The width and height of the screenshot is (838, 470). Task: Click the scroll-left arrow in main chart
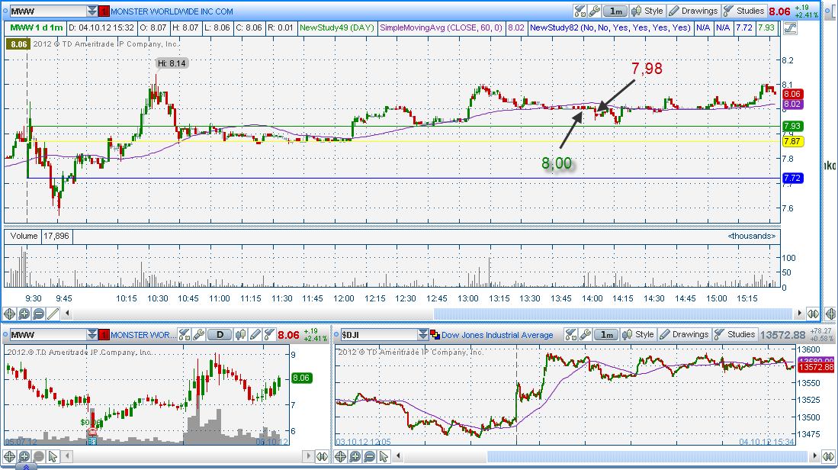pos(67,314)
